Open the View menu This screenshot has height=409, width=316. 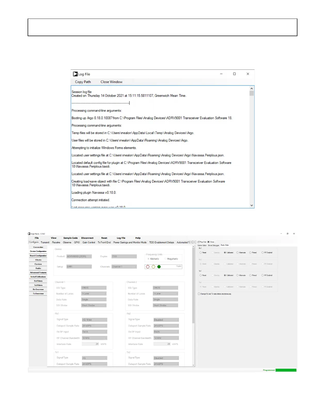54,238
